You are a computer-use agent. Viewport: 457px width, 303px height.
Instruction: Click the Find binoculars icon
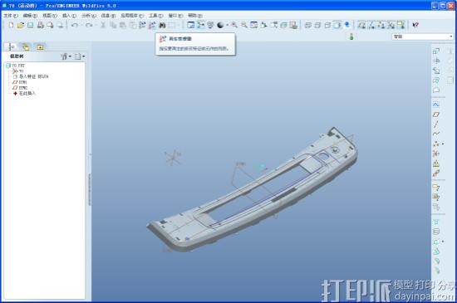click(162, 26)
